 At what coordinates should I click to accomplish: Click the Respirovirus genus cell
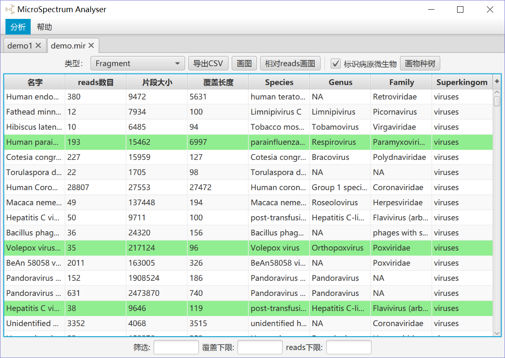pos(340,142)
